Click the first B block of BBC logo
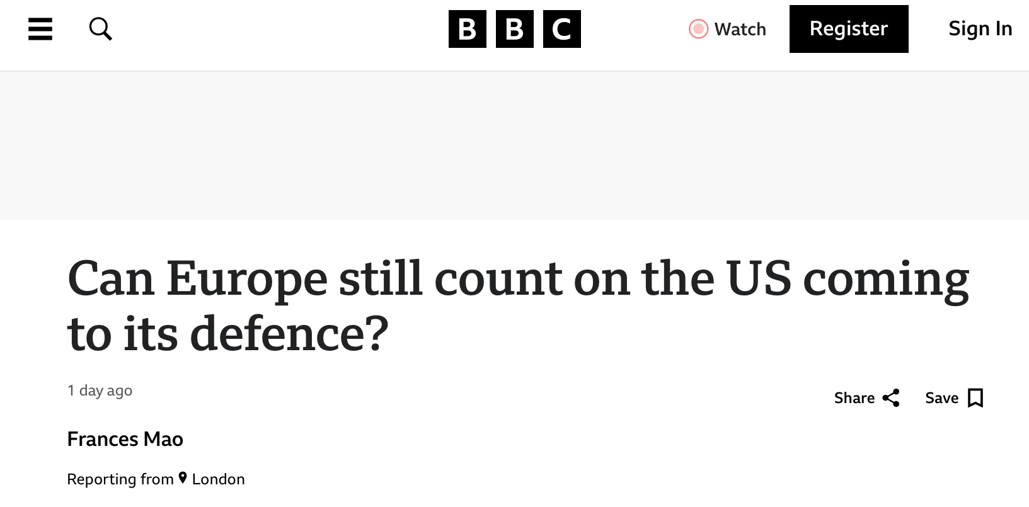The height and width of the screenshot is (507, 1029). (468, 29)
